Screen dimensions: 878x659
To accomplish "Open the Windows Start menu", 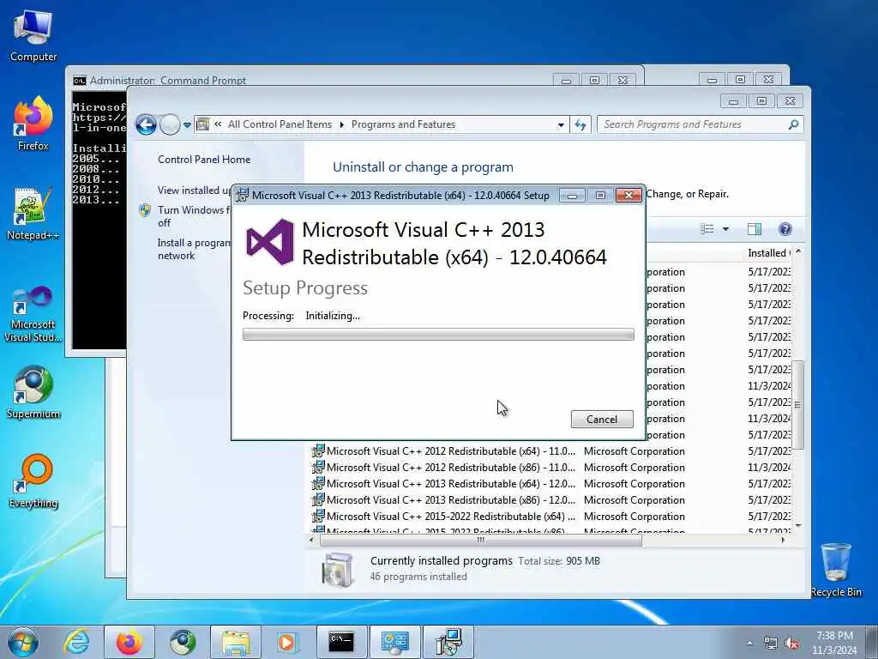I will 23,642.
